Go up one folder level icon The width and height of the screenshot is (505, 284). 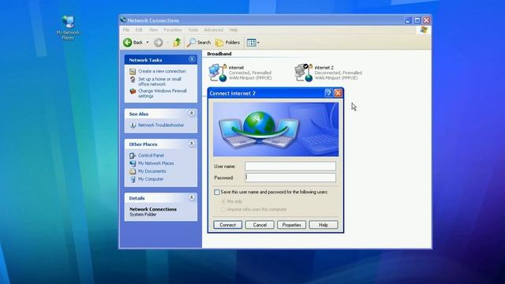click(177, 42)
